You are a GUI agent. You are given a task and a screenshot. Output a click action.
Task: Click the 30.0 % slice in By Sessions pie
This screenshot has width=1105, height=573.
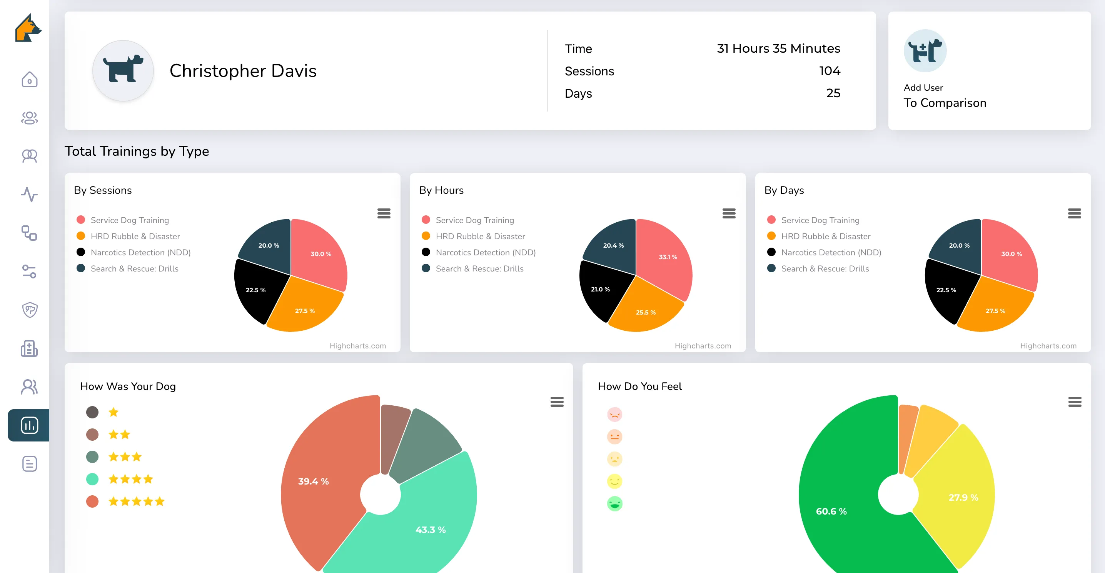pos(320,254)
